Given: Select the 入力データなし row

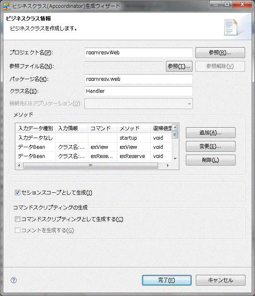Looking at the screenshot, I should [94, 138].
